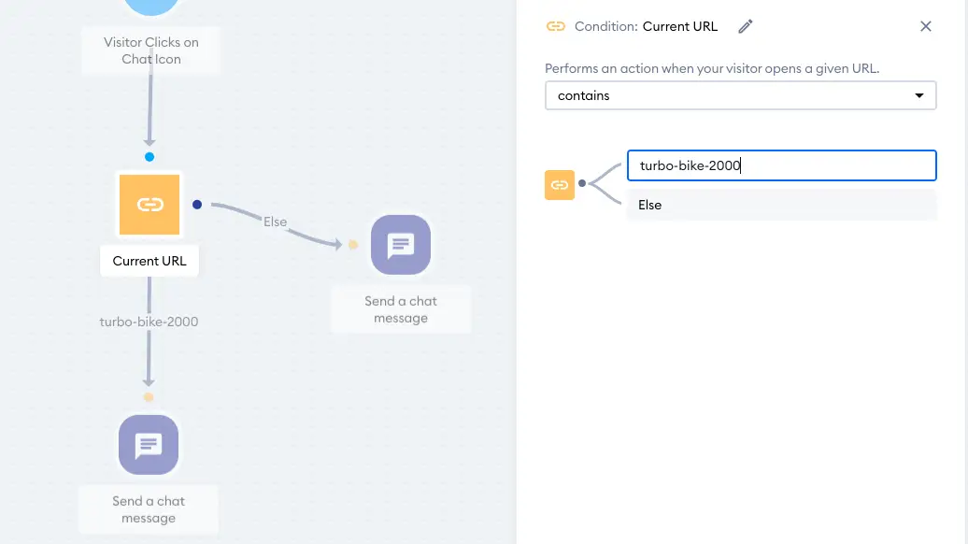Select the right Send a chat message node
The width and height of the screenshot is (968, 544).
pos(401,245)
